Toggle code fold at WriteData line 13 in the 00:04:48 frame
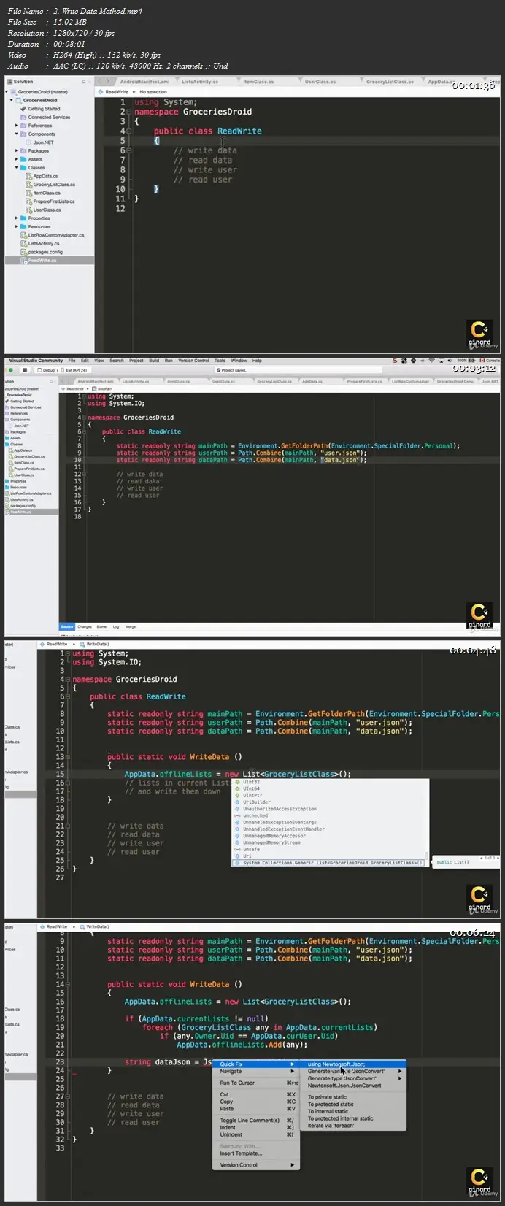 [69, 757]
